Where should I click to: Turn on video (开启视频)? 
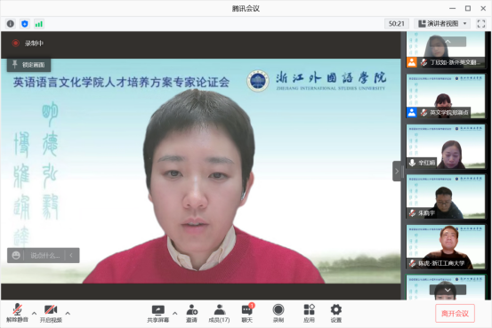(51, 314)
